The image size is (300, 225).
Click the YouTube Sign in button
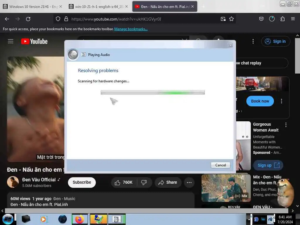pos(275,41)
